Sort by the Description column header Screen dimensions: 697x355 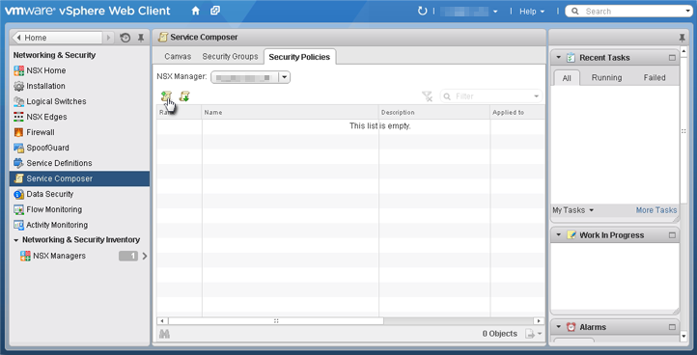click(x=434, y=113)
